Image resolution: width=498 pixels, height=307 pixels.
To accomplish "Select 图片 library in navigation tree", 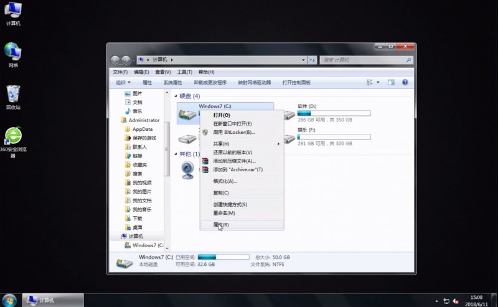I will [133, 93].
